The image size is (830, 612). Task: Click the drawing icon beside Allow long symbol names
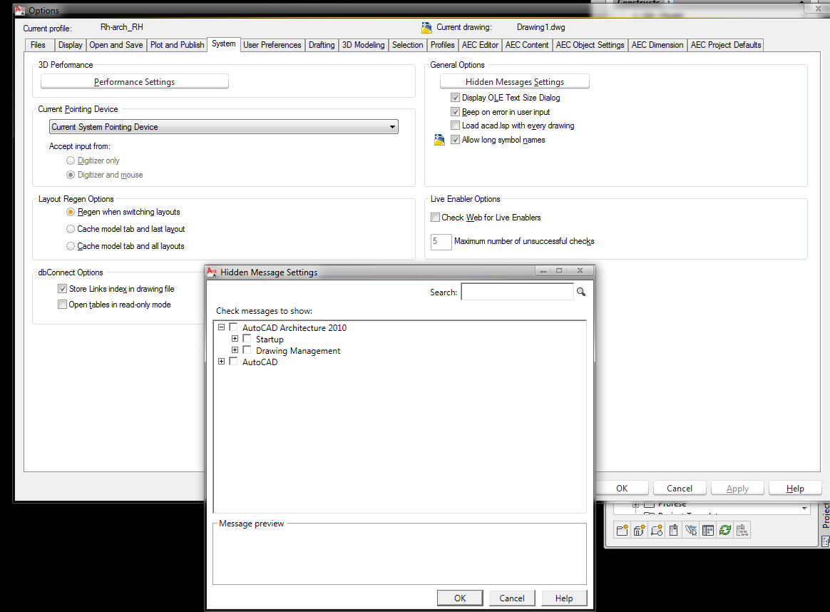tap(439, 140)
